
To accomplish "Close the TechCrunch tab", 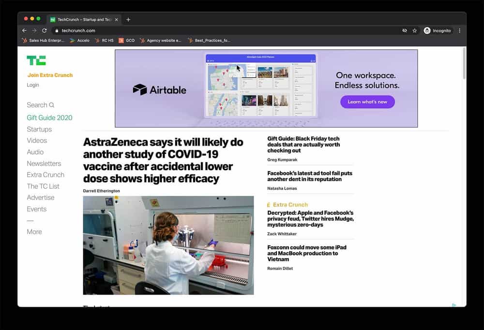I will pos(116,19).
